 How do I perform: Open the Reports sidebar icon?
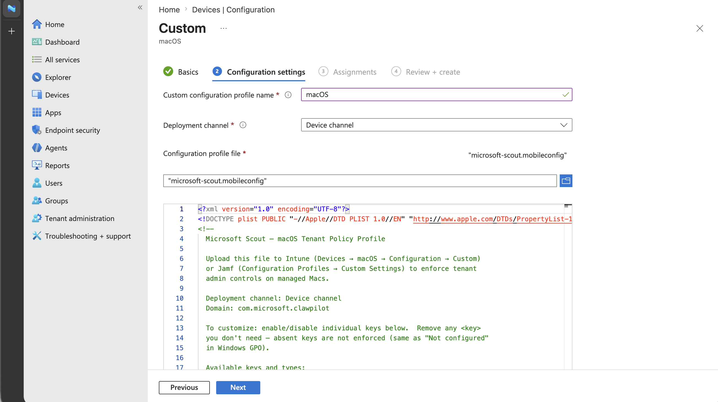tap(37, 165)
